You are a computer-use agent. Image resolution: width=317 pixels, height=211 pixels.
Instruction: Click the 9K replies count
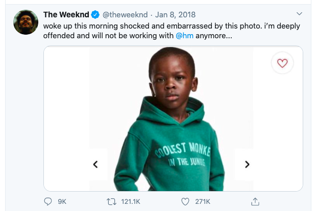tap(62, 201)
